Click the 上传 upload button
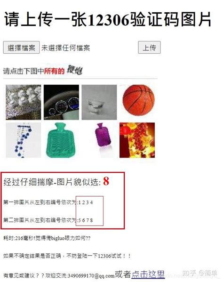 coord(149,48)
